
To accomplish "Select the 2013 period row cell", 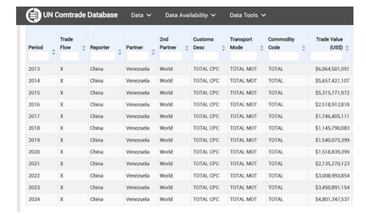I will [34, 69].
